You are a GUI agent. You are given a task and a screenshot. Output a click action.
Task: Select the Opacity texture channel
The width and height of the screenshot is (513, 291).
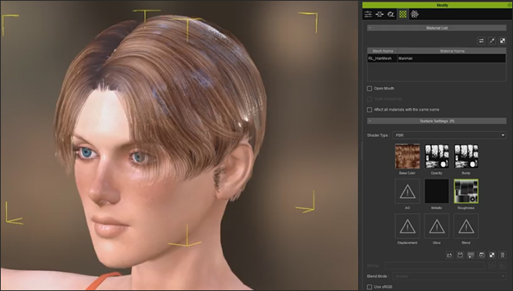(437, 156)
